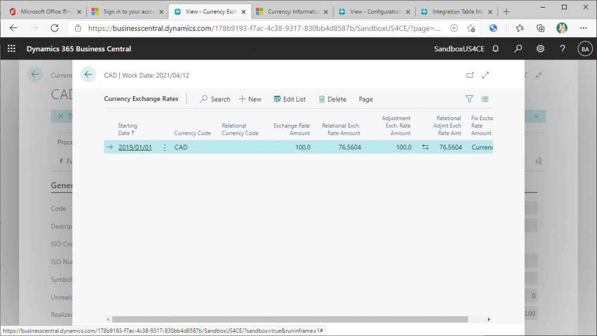This screenshot has width=597, height=336.
Task: Go back using the dialog's back arrow
Action: click(89, 75)
